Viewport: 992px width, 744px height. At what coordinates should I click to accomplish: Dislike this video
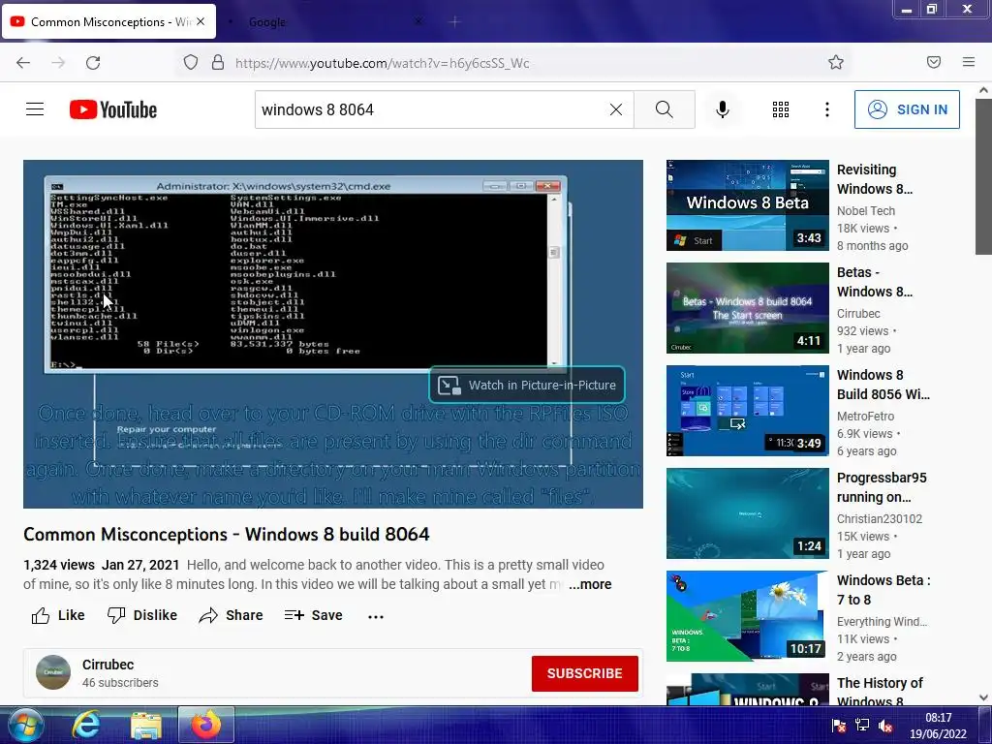(x=141, y=615)
